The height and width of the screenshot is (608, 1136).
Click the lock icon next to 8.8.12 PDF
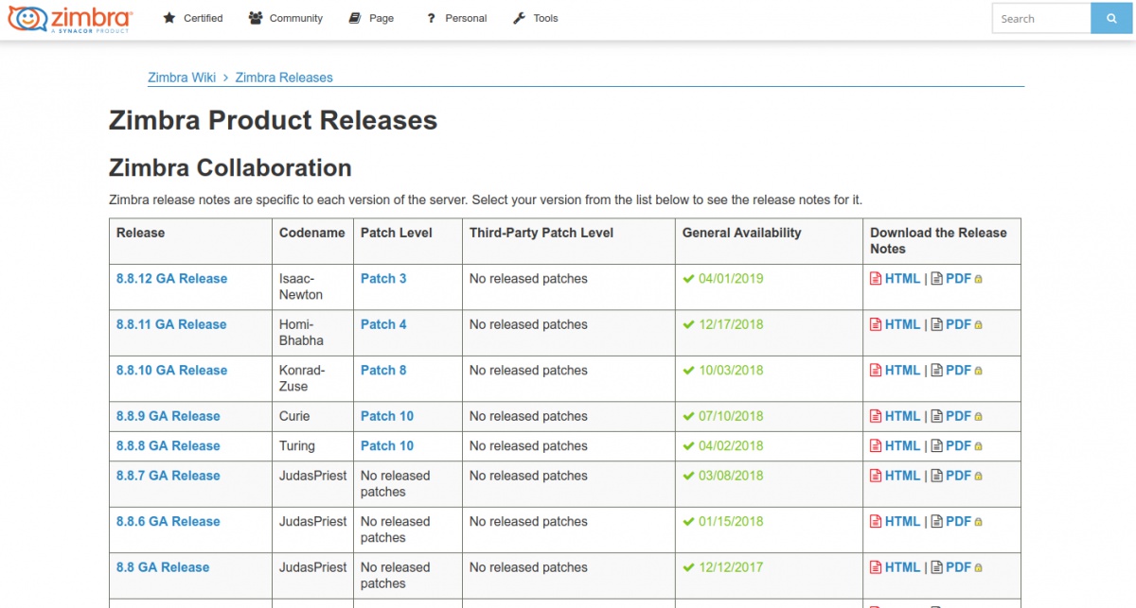point(979,280)
